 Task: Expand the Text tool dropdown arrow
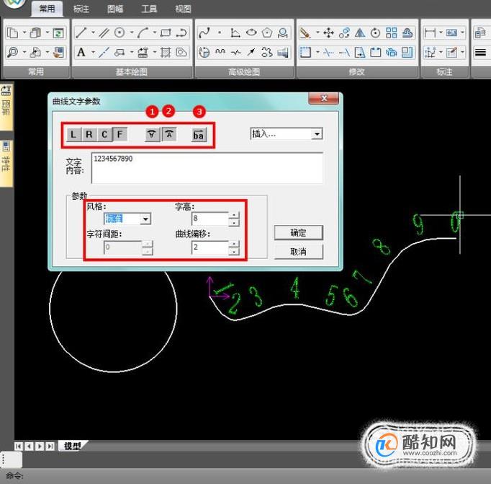[x=93, y=52]
